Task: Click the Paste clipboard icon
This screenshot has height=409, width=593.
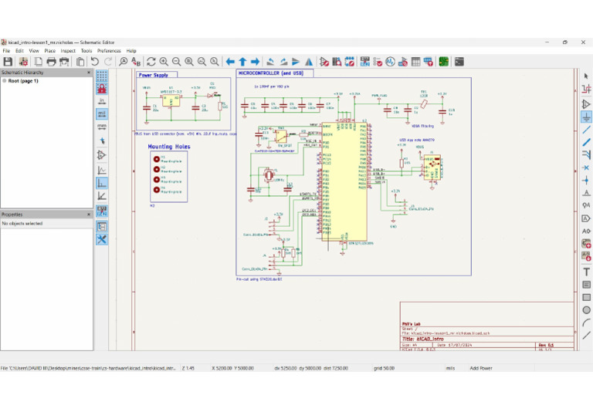Action: [80, 62]
